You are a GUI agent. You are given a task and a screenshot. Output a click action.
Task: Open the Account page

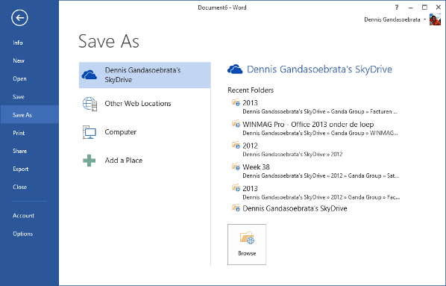pos(23,216)
